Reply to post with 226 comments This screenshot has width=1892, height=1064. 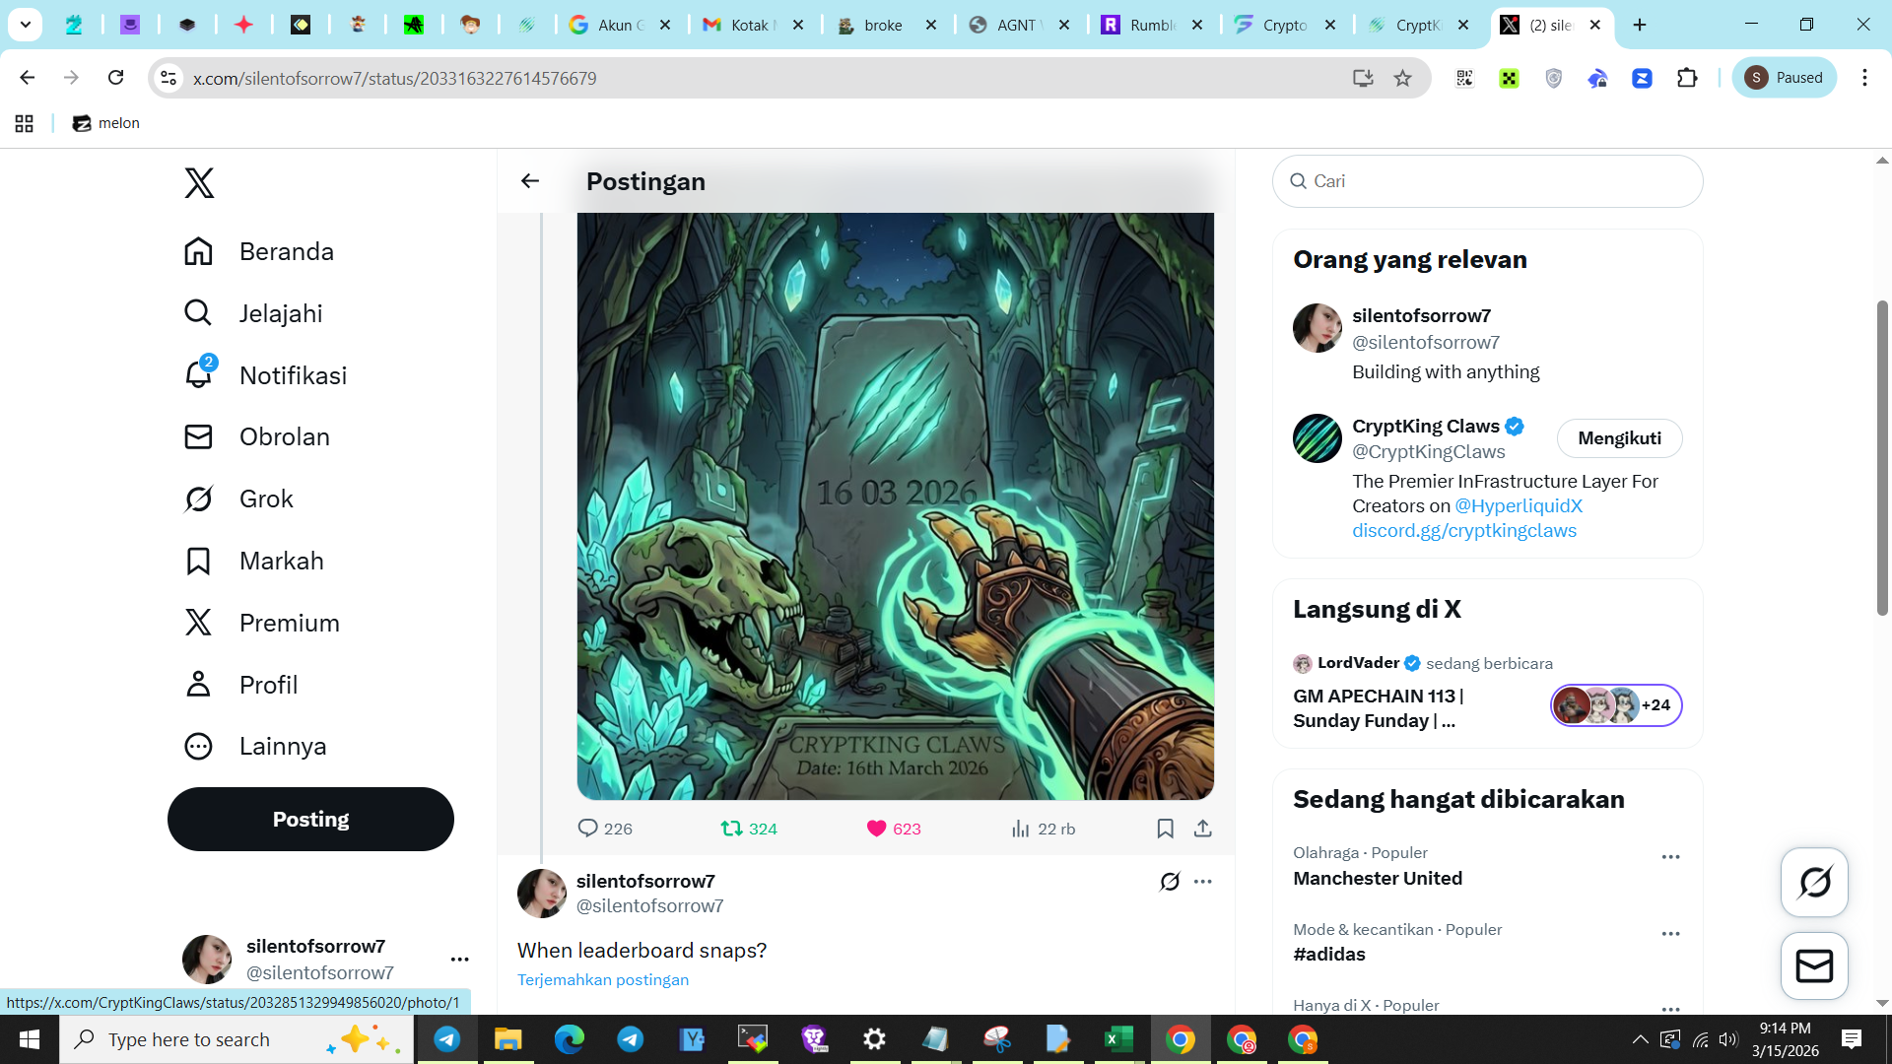point(604,829)
